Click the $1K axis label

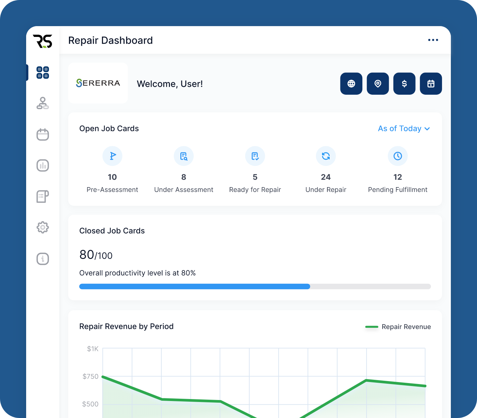coord(93,349)
